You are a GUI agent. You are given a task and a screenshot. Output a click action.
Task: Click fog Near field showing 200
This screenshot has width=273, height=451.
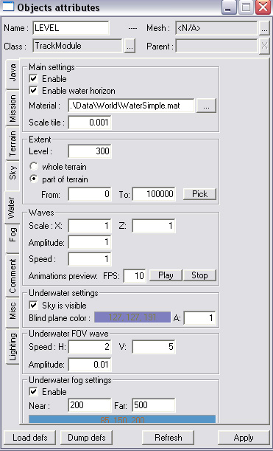pos(90,405)
